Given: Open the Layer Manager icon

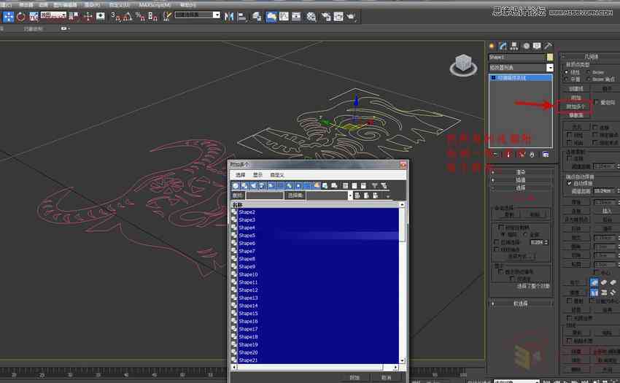Looking at the screenshot, I should pyautogui.click(x=257, y=17).
